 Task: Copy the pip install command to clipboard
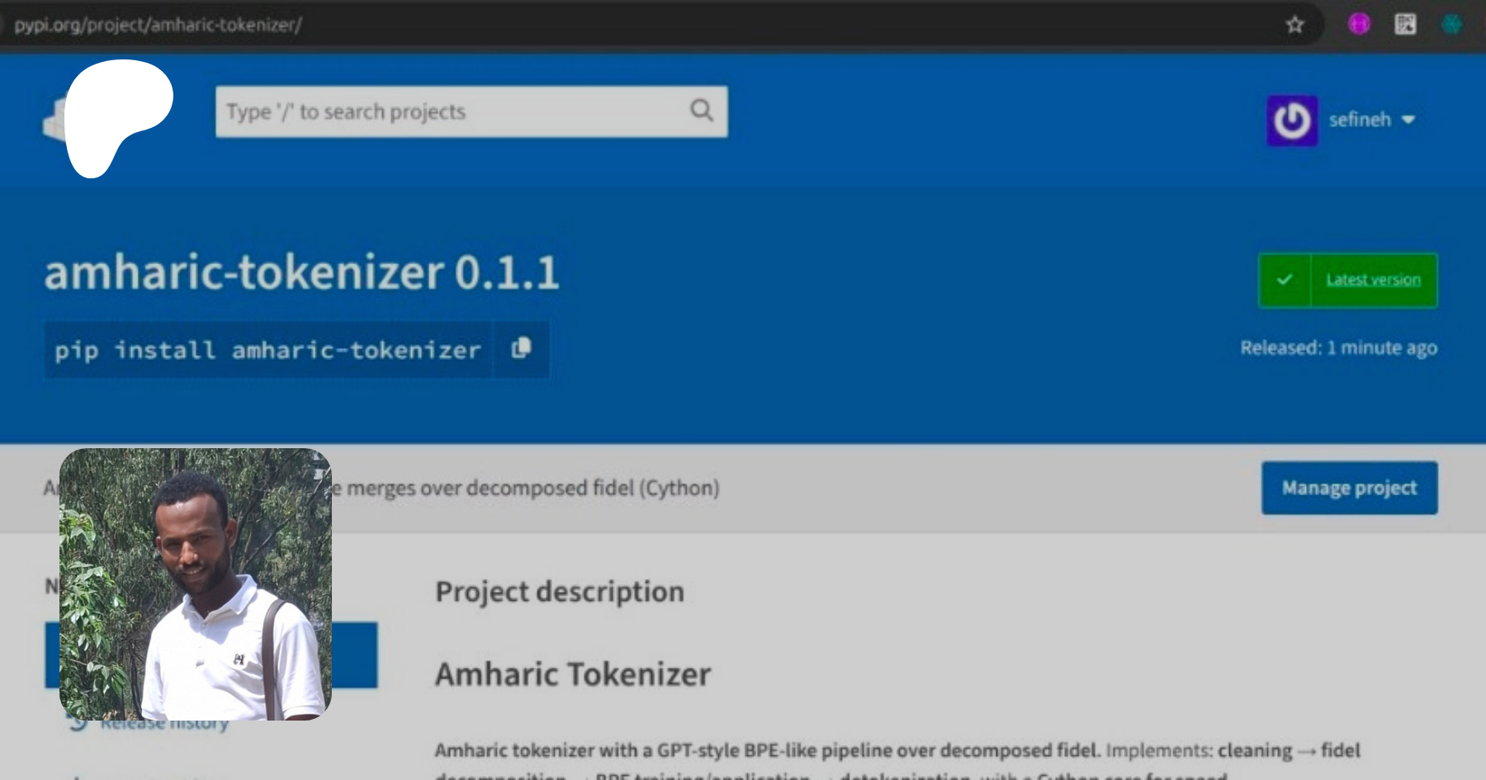pos(521,349)
